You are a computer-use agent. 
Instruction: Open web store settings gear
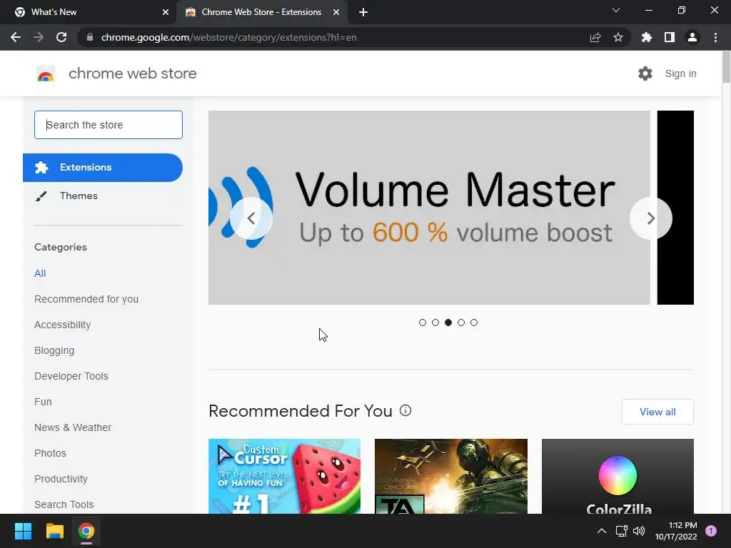click(x=645, y=73)
